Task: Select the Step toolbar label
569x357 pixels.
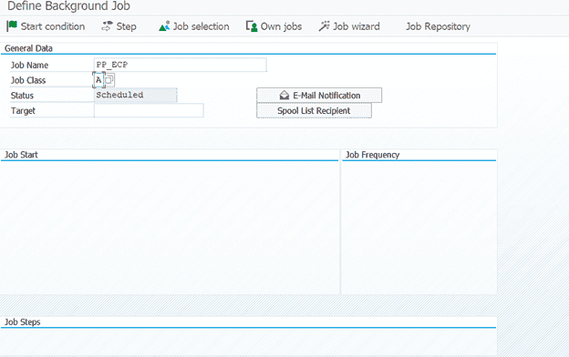Action: [126, 26]
